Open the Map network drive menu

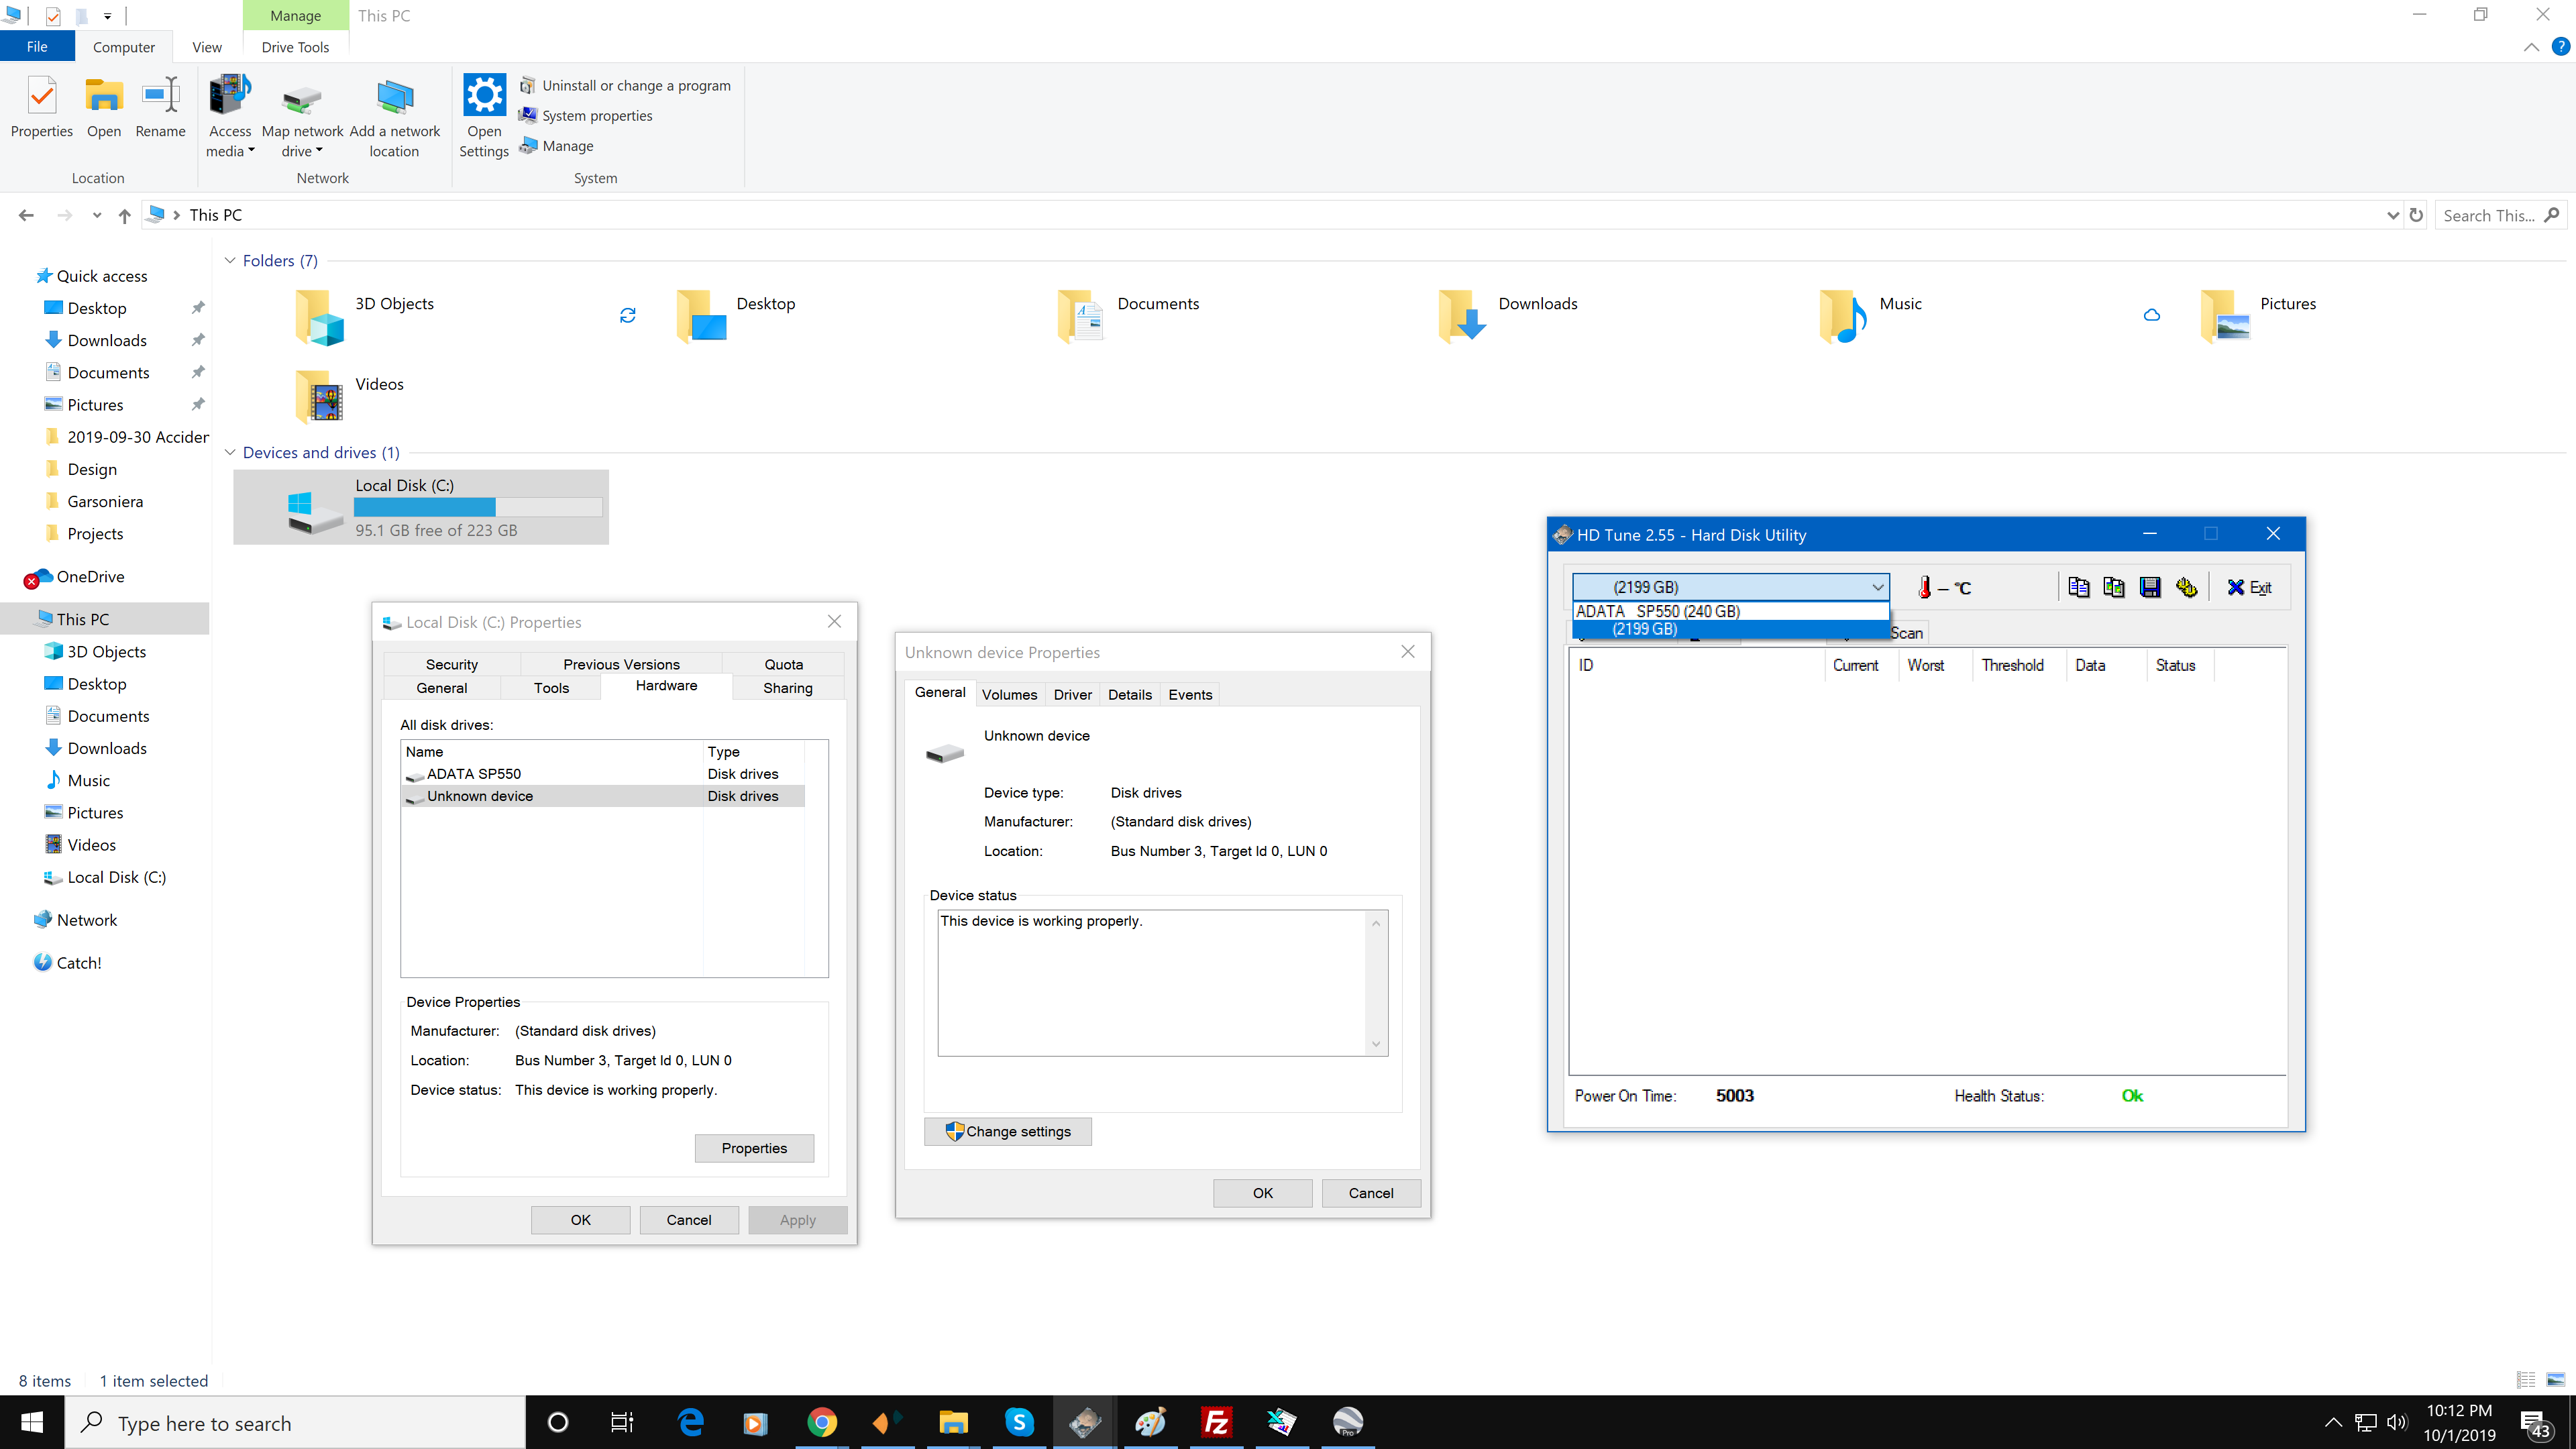tap(302, 116)
